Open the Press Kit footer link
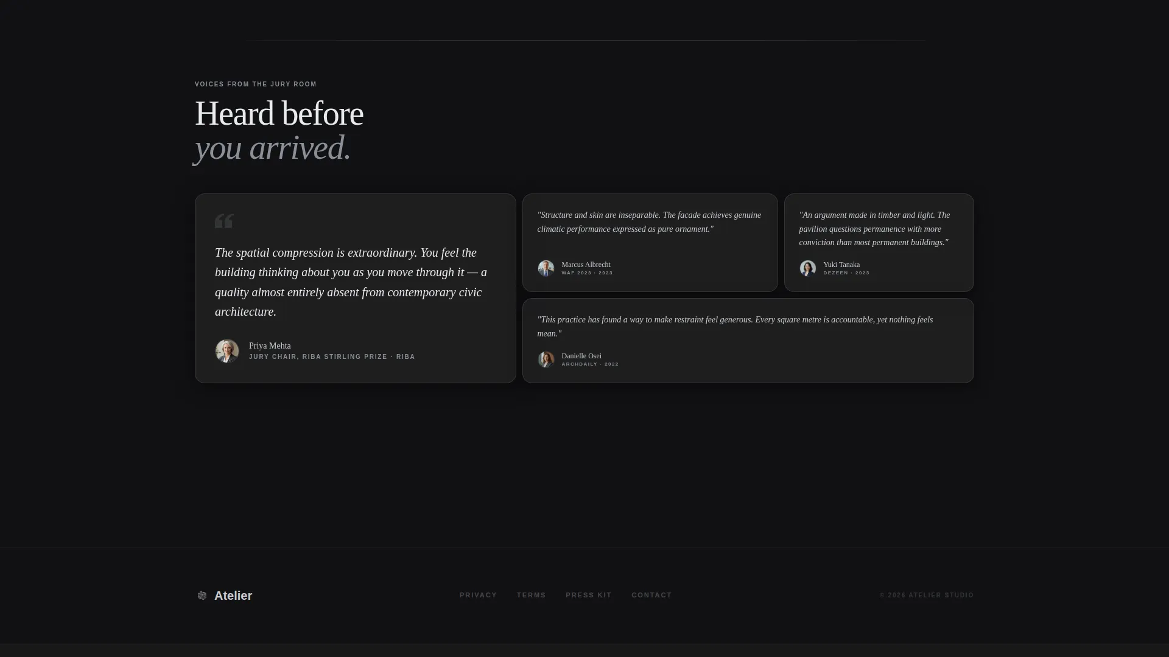The height and width of the screenshot is (657, 1169). (x=588, y=595)
